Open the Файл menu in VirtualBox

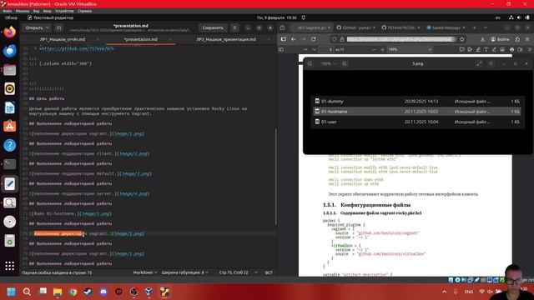pyautogui.click(x=8, y=11)
